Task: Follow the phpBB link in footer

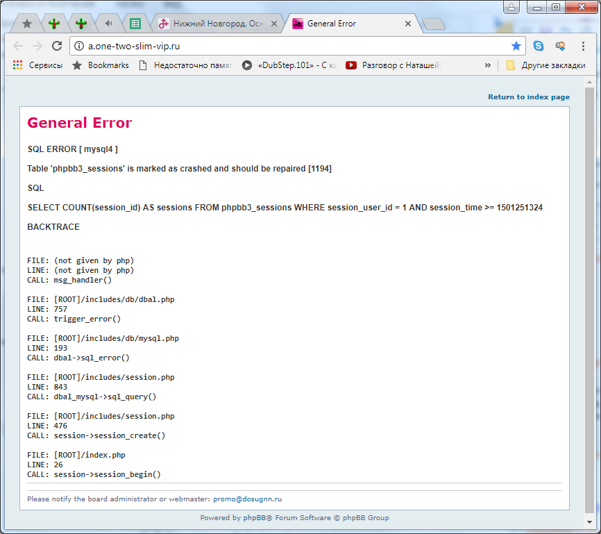Action: point(251,517)
